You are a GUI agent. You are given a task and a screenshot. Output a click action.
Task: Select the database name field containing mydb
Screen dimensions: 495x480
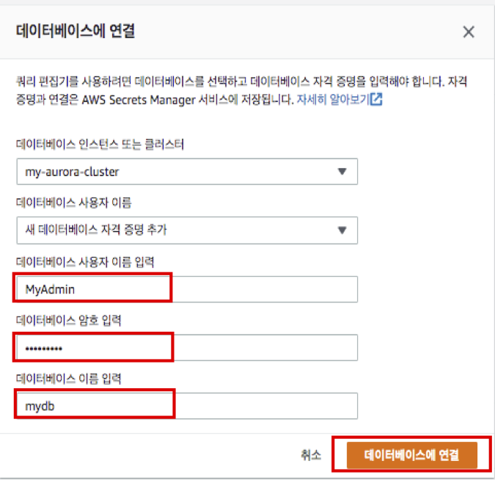187,406
